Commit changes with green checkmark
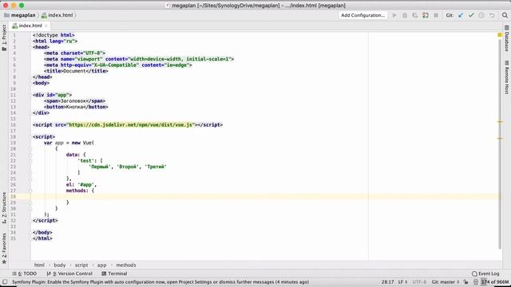 (x=471, y=15)
